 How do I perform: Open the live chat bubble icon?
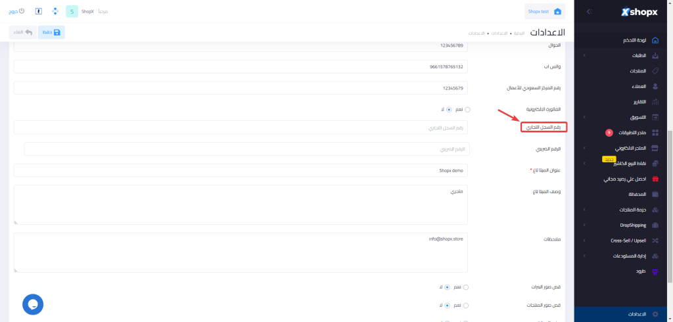(33, 304)
